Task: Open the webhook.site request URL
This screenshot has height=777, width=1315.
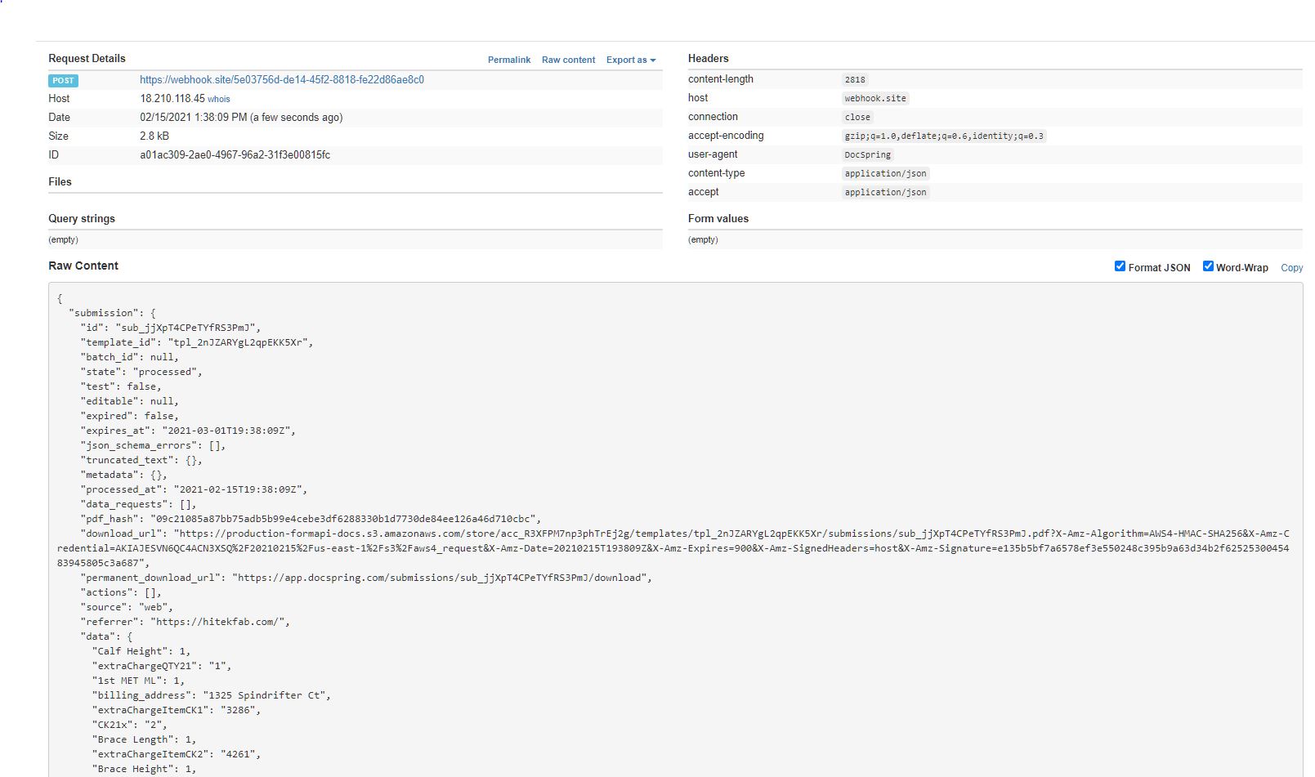Action: pos(281,80)
